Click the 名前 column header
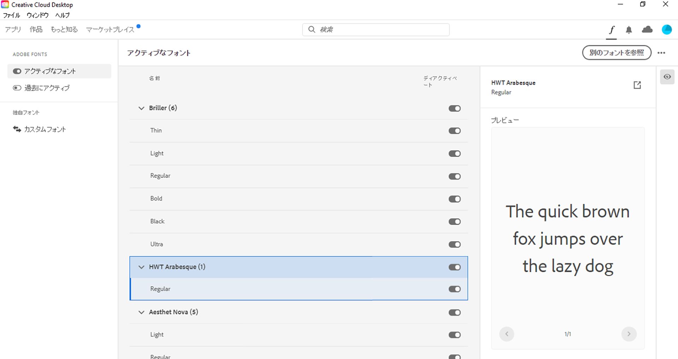Screen dimensions: 678x359 [x=154, y=78]
